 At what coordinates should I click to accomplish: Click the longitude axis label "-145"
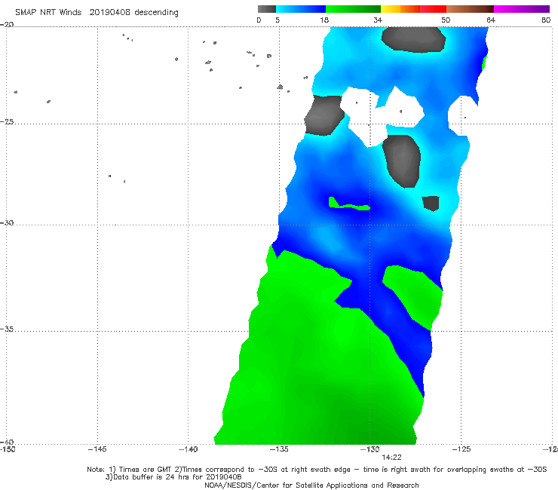point(97,449)
